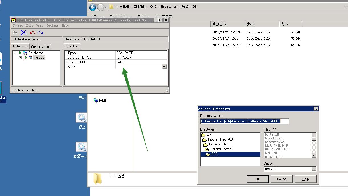Collapse the Databases tree node

point(15,53)
